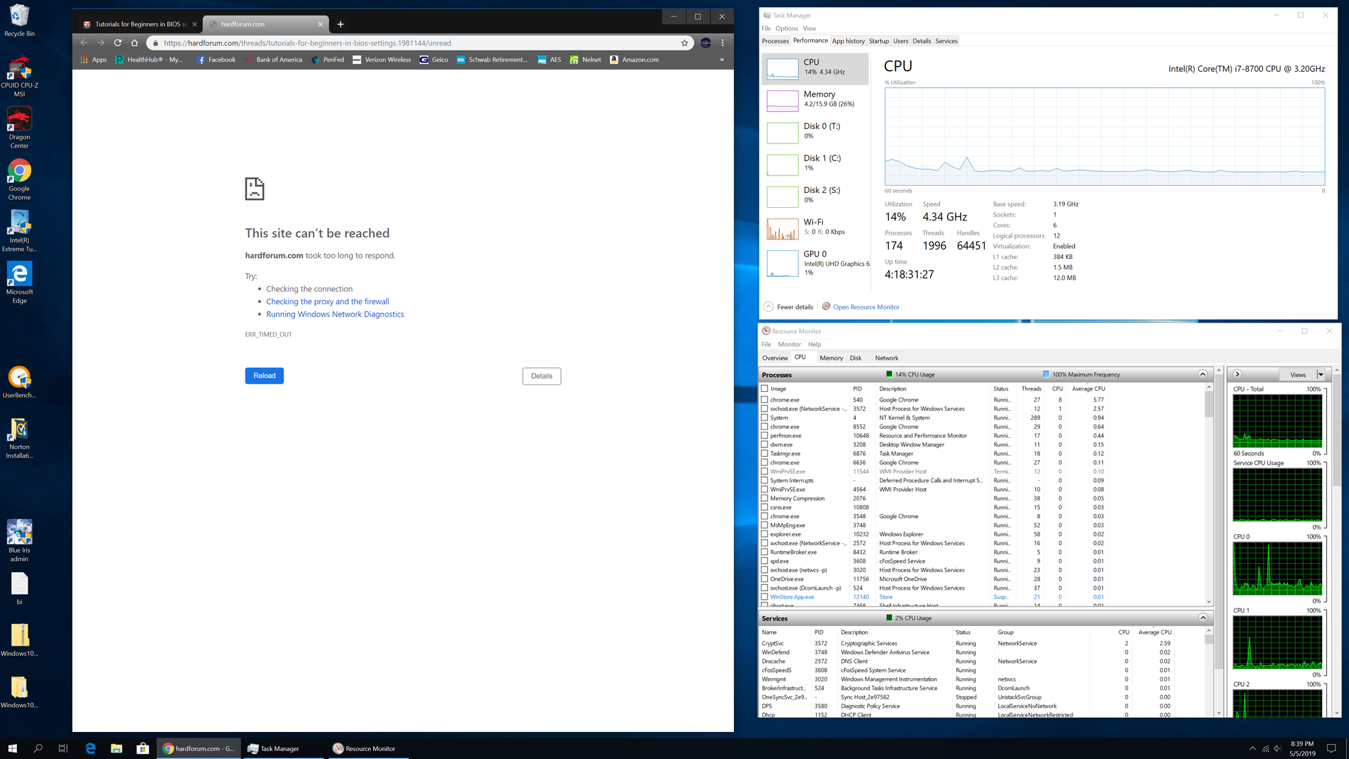The height and width of the screenshot is (759, 1349).
Task: Collapse the Processes section in Resource Monitor
Action: (x=1202, y=374)
